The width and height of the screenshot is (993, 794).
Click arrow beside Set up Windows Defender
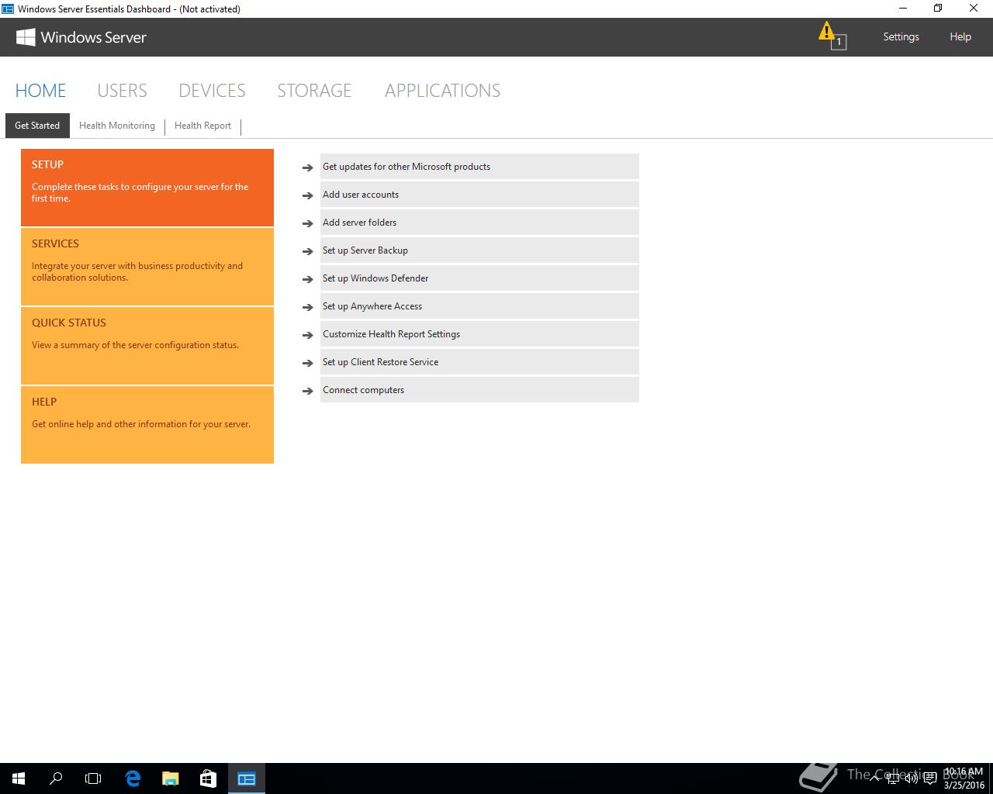coord(308,279)
